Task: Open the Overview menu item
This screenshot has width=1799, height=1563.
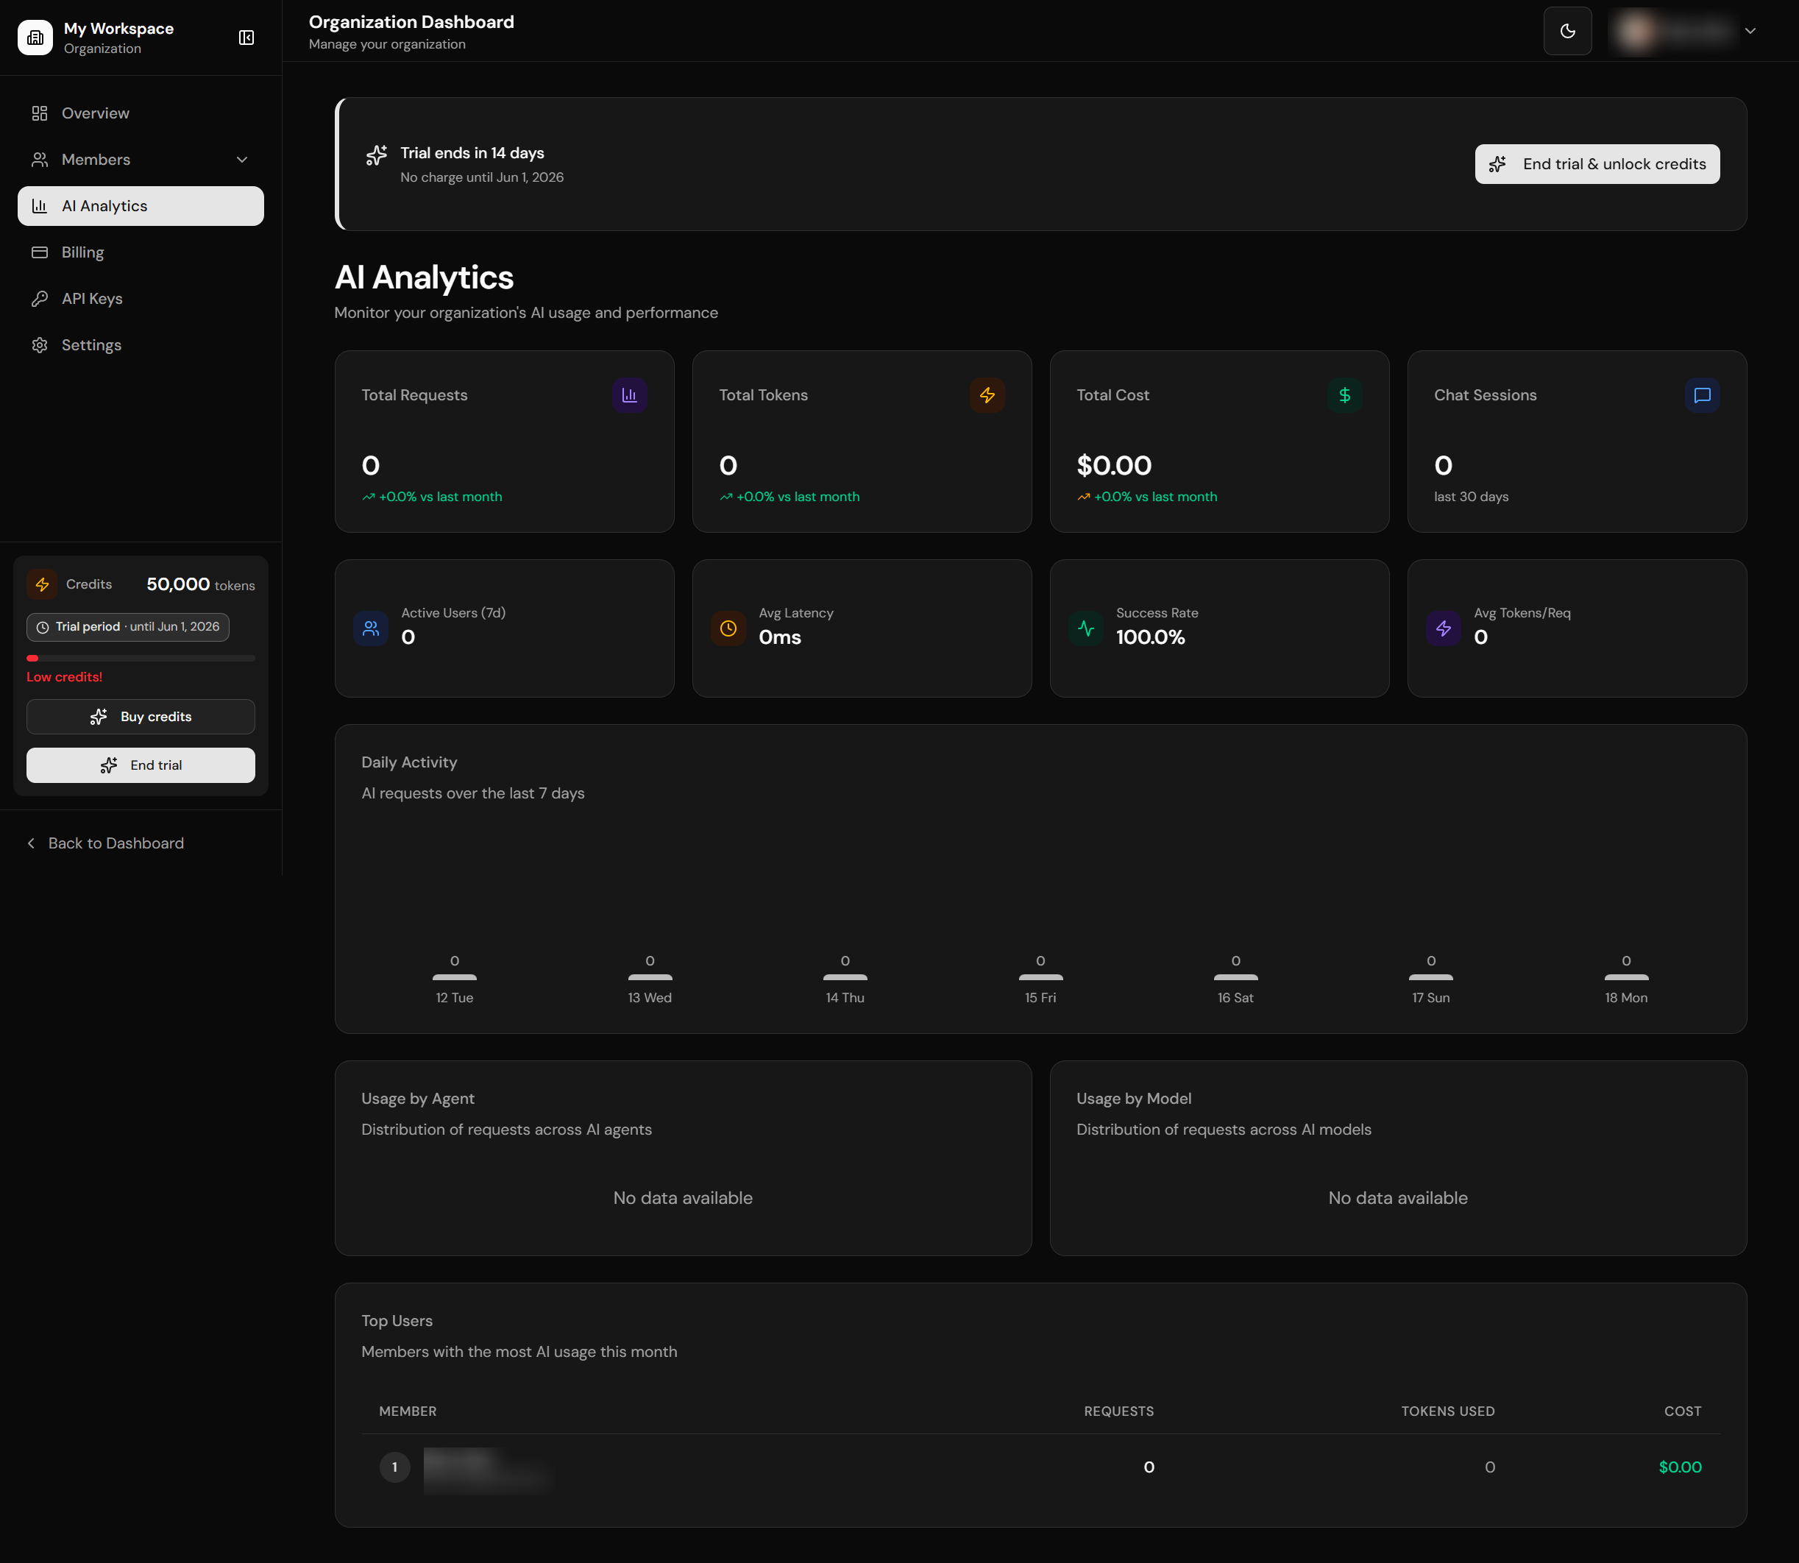Action: (141, 113)
